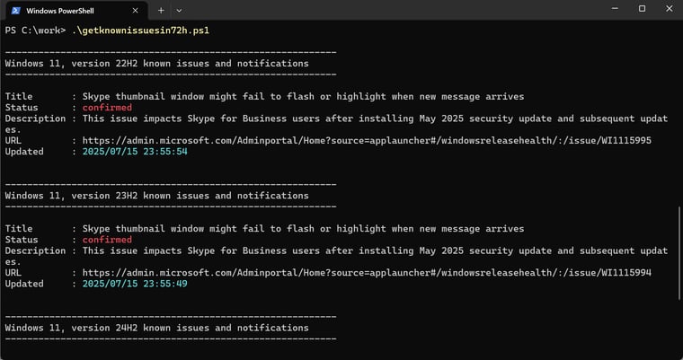Click the vertical scrollbar thumb
Viewport: 683px width, 360px height.
click(x=679, y=253)
